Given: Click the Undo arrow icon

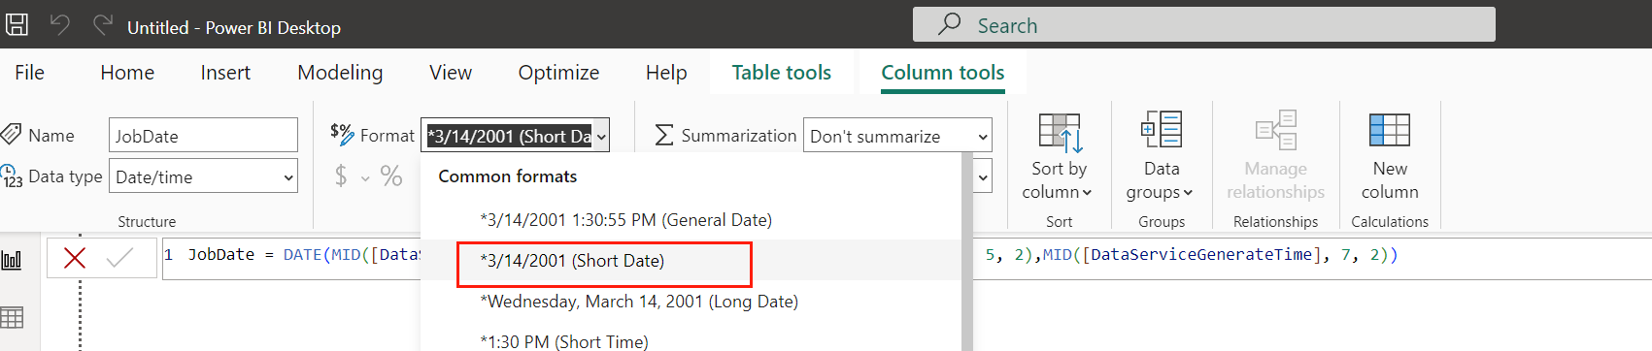Looking at the screenshot, I should (60, 24).
